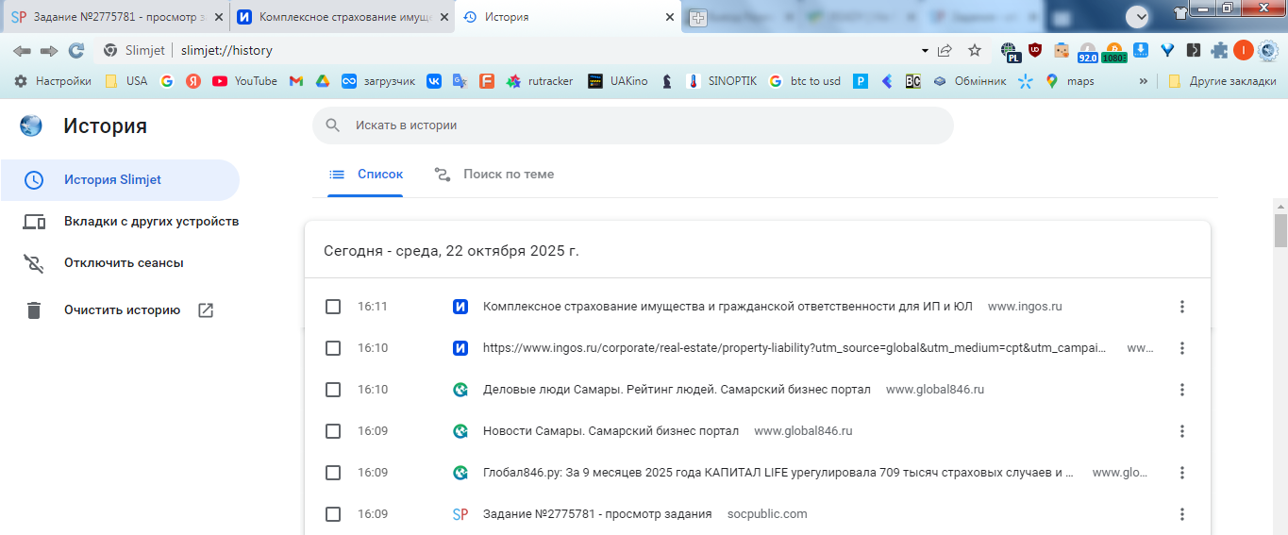This screenshot has height=535, width=1288.
Task: Tick checkbox for Глобал846.ру КАПИТАЛ LIFE entry
Action: pos(333,473)
